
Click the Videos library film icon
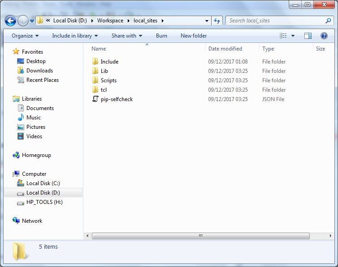click(x=21, y=136)
